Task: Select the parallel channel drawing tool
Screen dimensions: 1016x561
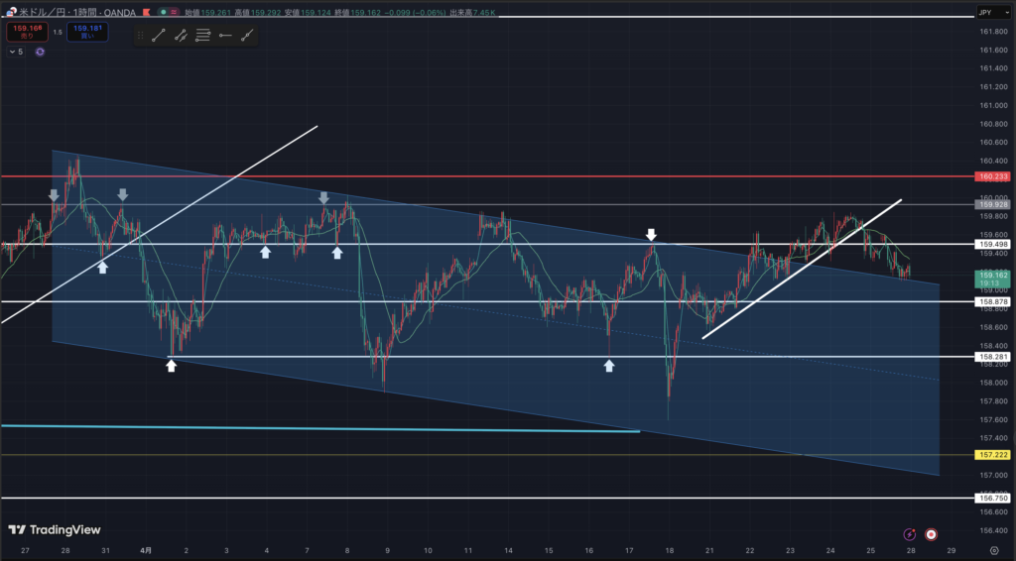Action: point(181,35)
